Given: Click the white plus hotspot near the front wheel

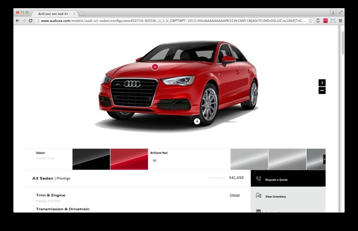Looking at the screenshot, I should (197, 121).
